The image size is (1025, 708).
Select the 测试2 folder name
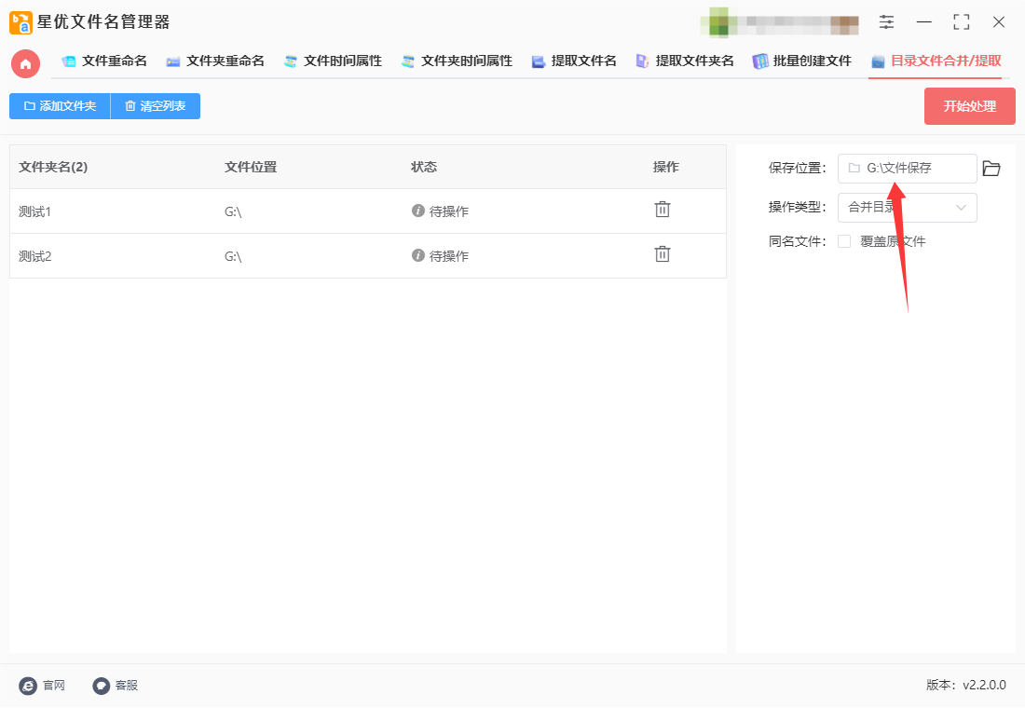pyautogui.click(x=34, y=255)
